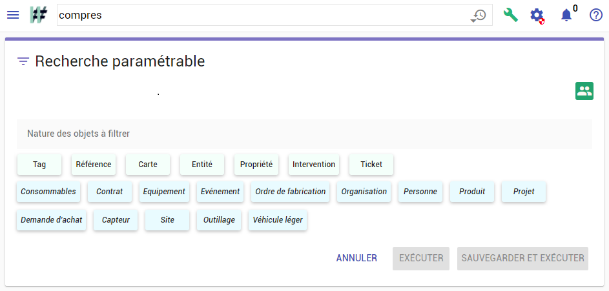
Task: Select the Propriété object type
Action: (x=256, y=165)
